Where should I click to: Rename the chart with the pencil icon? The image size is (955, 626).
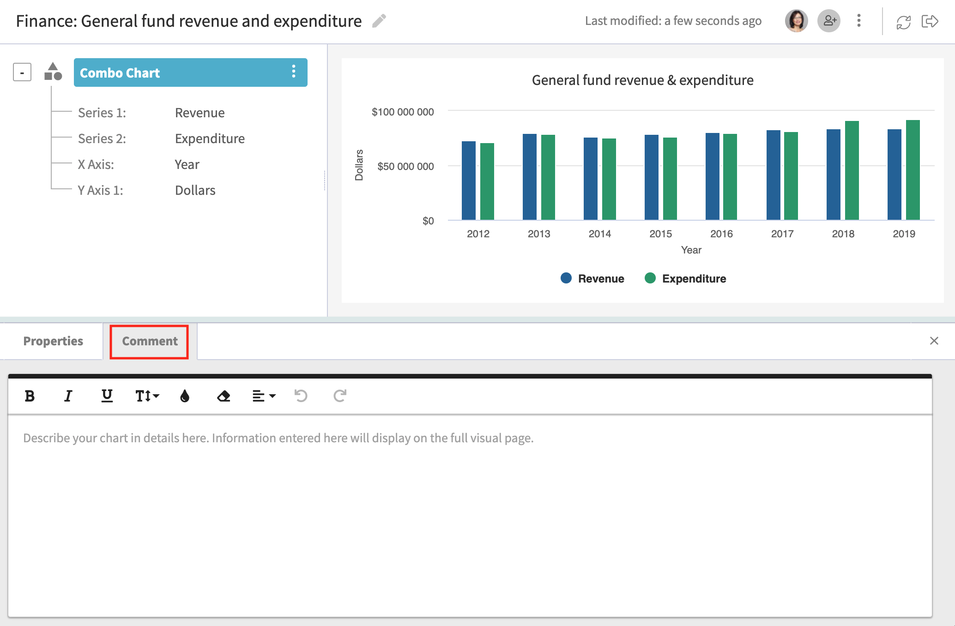click(x=379, y=20)
